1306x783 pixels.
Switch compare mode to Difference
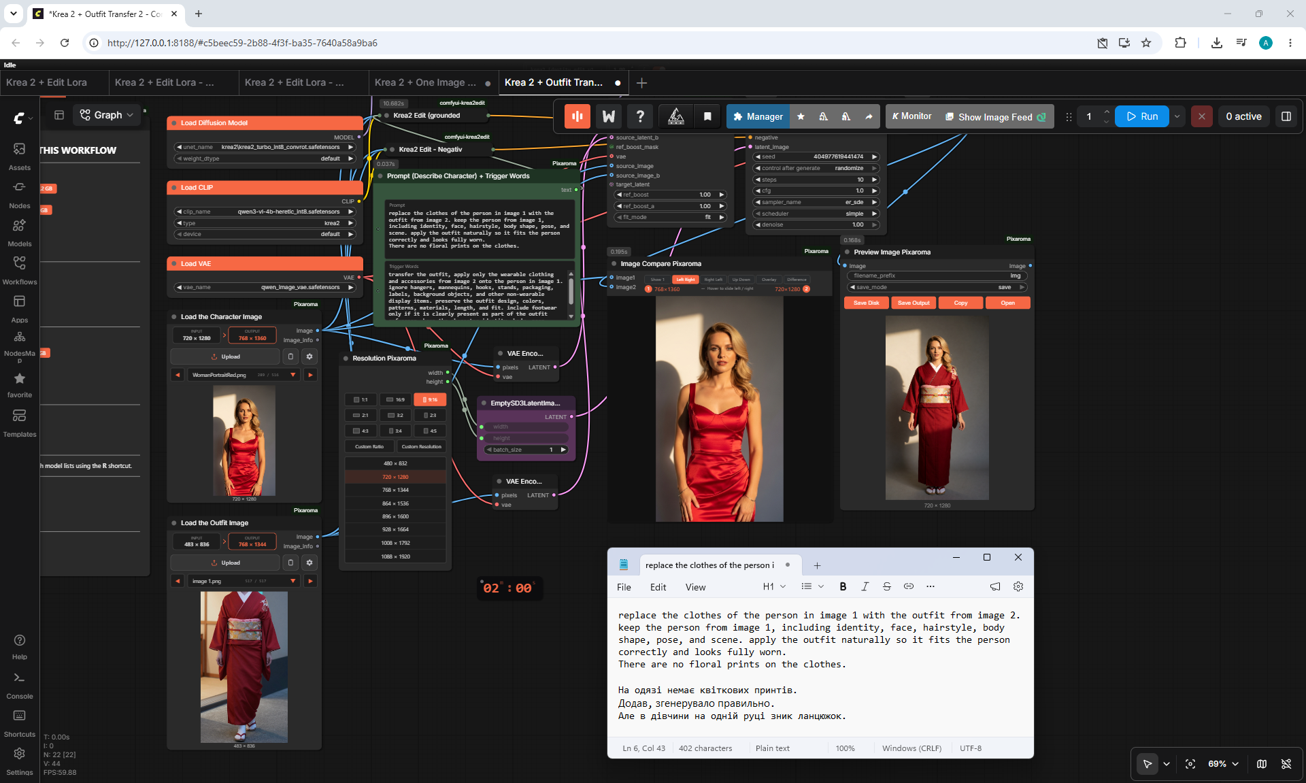click(x=797, y=280)
